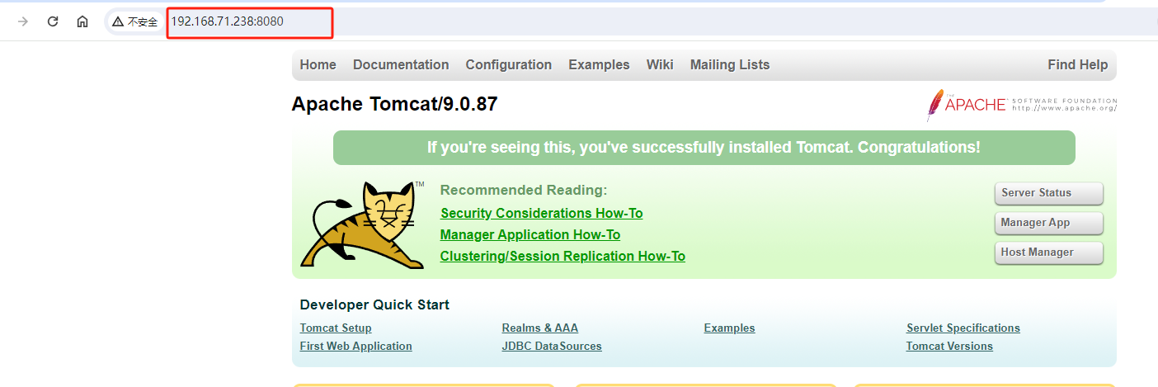Open the Documentation nav item
The width and height of the screenshot is (1158, 387).
(401, 65)
